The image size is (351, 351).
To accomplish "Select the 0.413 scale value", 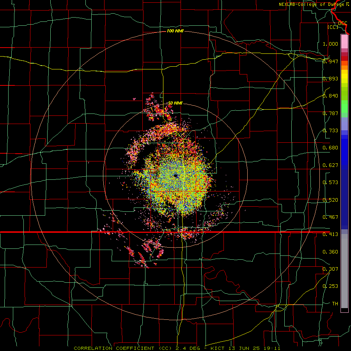I will 330,234.
